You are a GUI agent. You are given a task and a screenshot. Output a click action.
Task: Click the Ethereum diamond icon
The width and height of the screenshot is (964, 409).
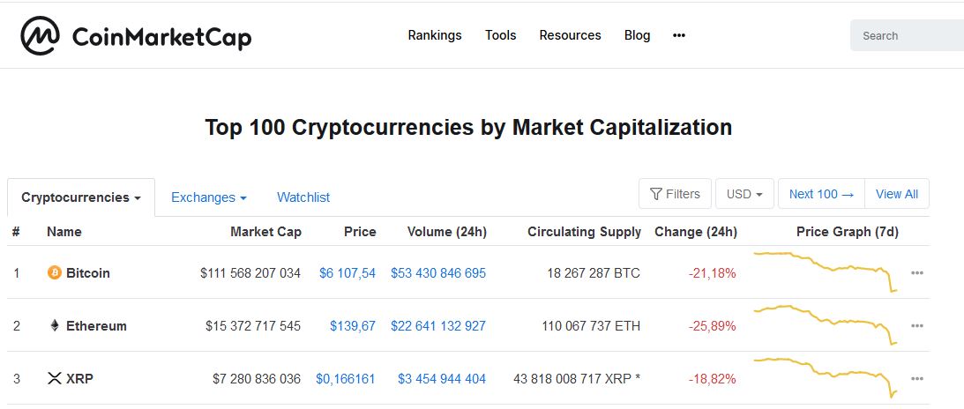[55, 326]
